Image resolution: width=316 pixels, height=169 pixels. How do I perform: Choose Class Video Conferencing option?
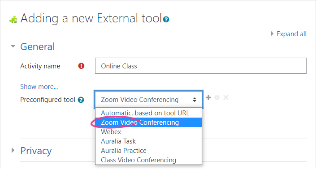(x=148, y=160)
